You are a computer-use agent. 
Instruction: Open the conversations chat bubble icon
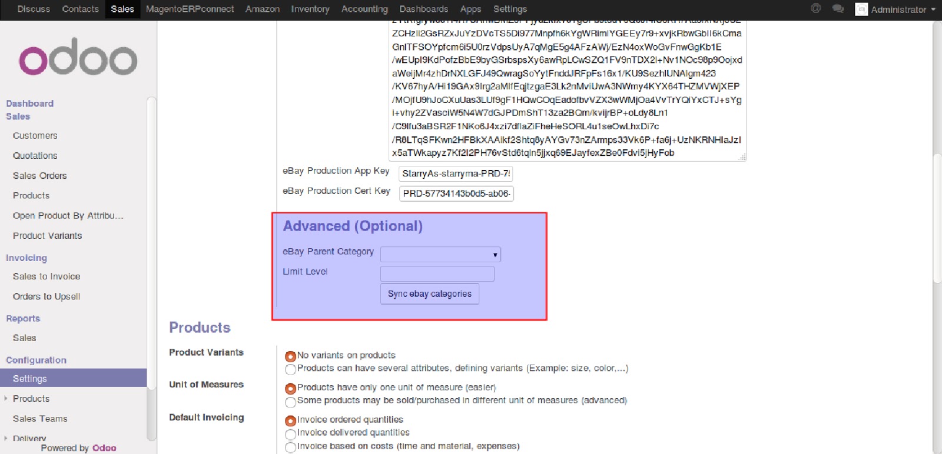[x=838, y=9]
